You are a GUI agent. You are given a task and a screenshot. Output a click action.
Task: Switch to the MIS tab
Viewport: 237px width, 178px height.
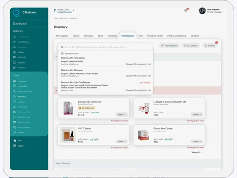coord(141,36)
